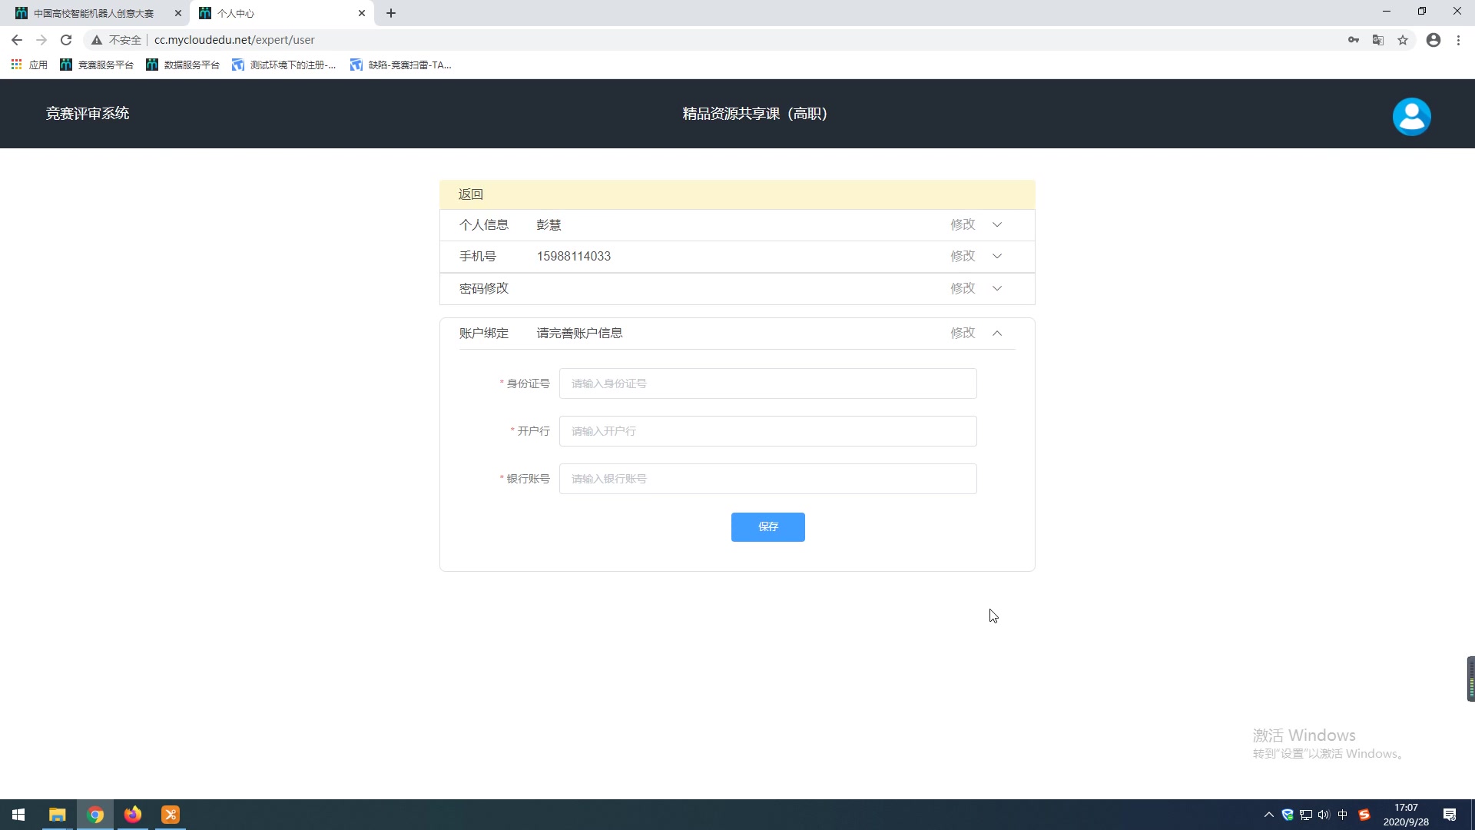This screenshot has height=830, width=1475.
Task: Click the network tray icon
Action: click(1306, 815)
